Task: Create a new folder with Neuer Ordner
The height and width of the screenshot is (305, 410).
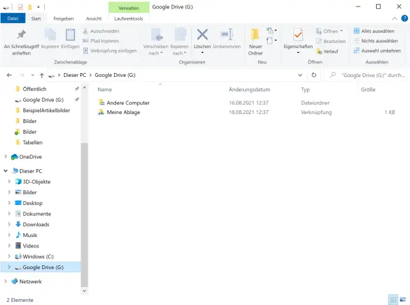Action: (256, 42)
